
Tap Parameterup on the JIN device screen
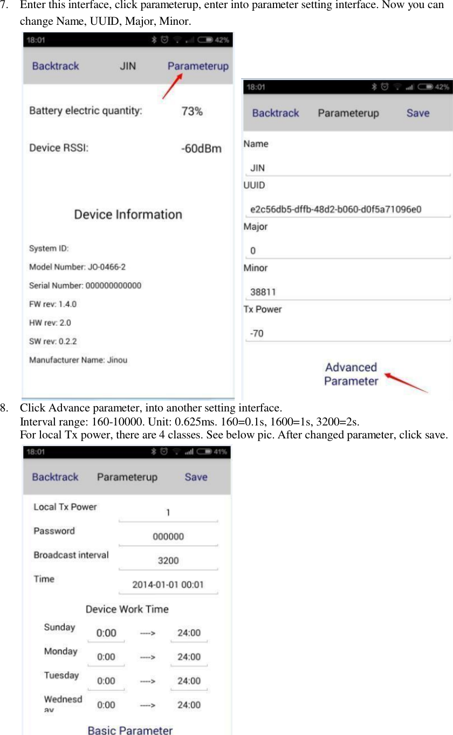(198, 66)
